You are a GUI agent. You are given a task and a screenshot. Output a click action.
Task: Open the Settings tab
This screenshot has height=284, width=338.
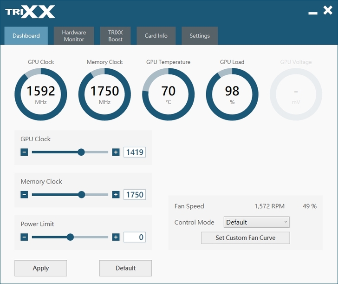pyautogui.click(x=200, y=36)
